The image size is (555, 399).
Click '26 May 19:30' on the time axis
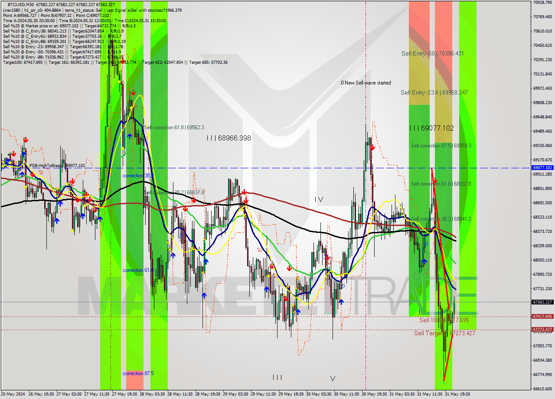click(41, 394)
